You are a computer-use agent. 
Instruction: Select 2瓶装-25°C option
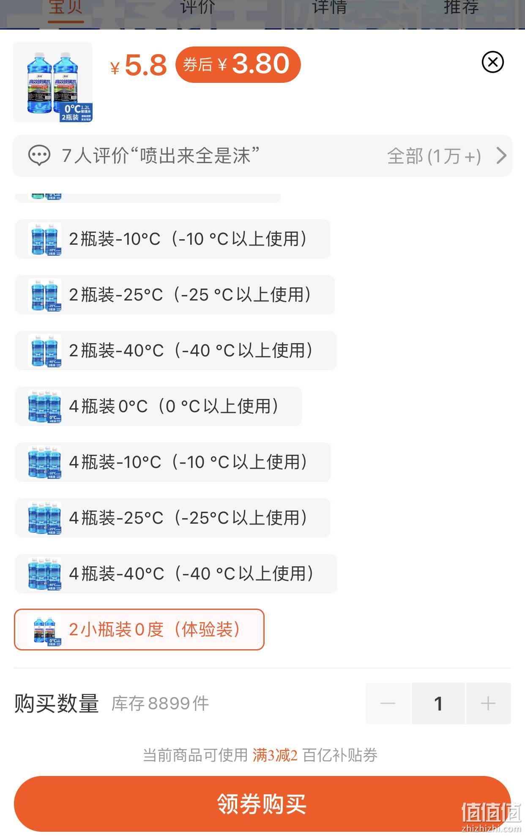(175, 295)
